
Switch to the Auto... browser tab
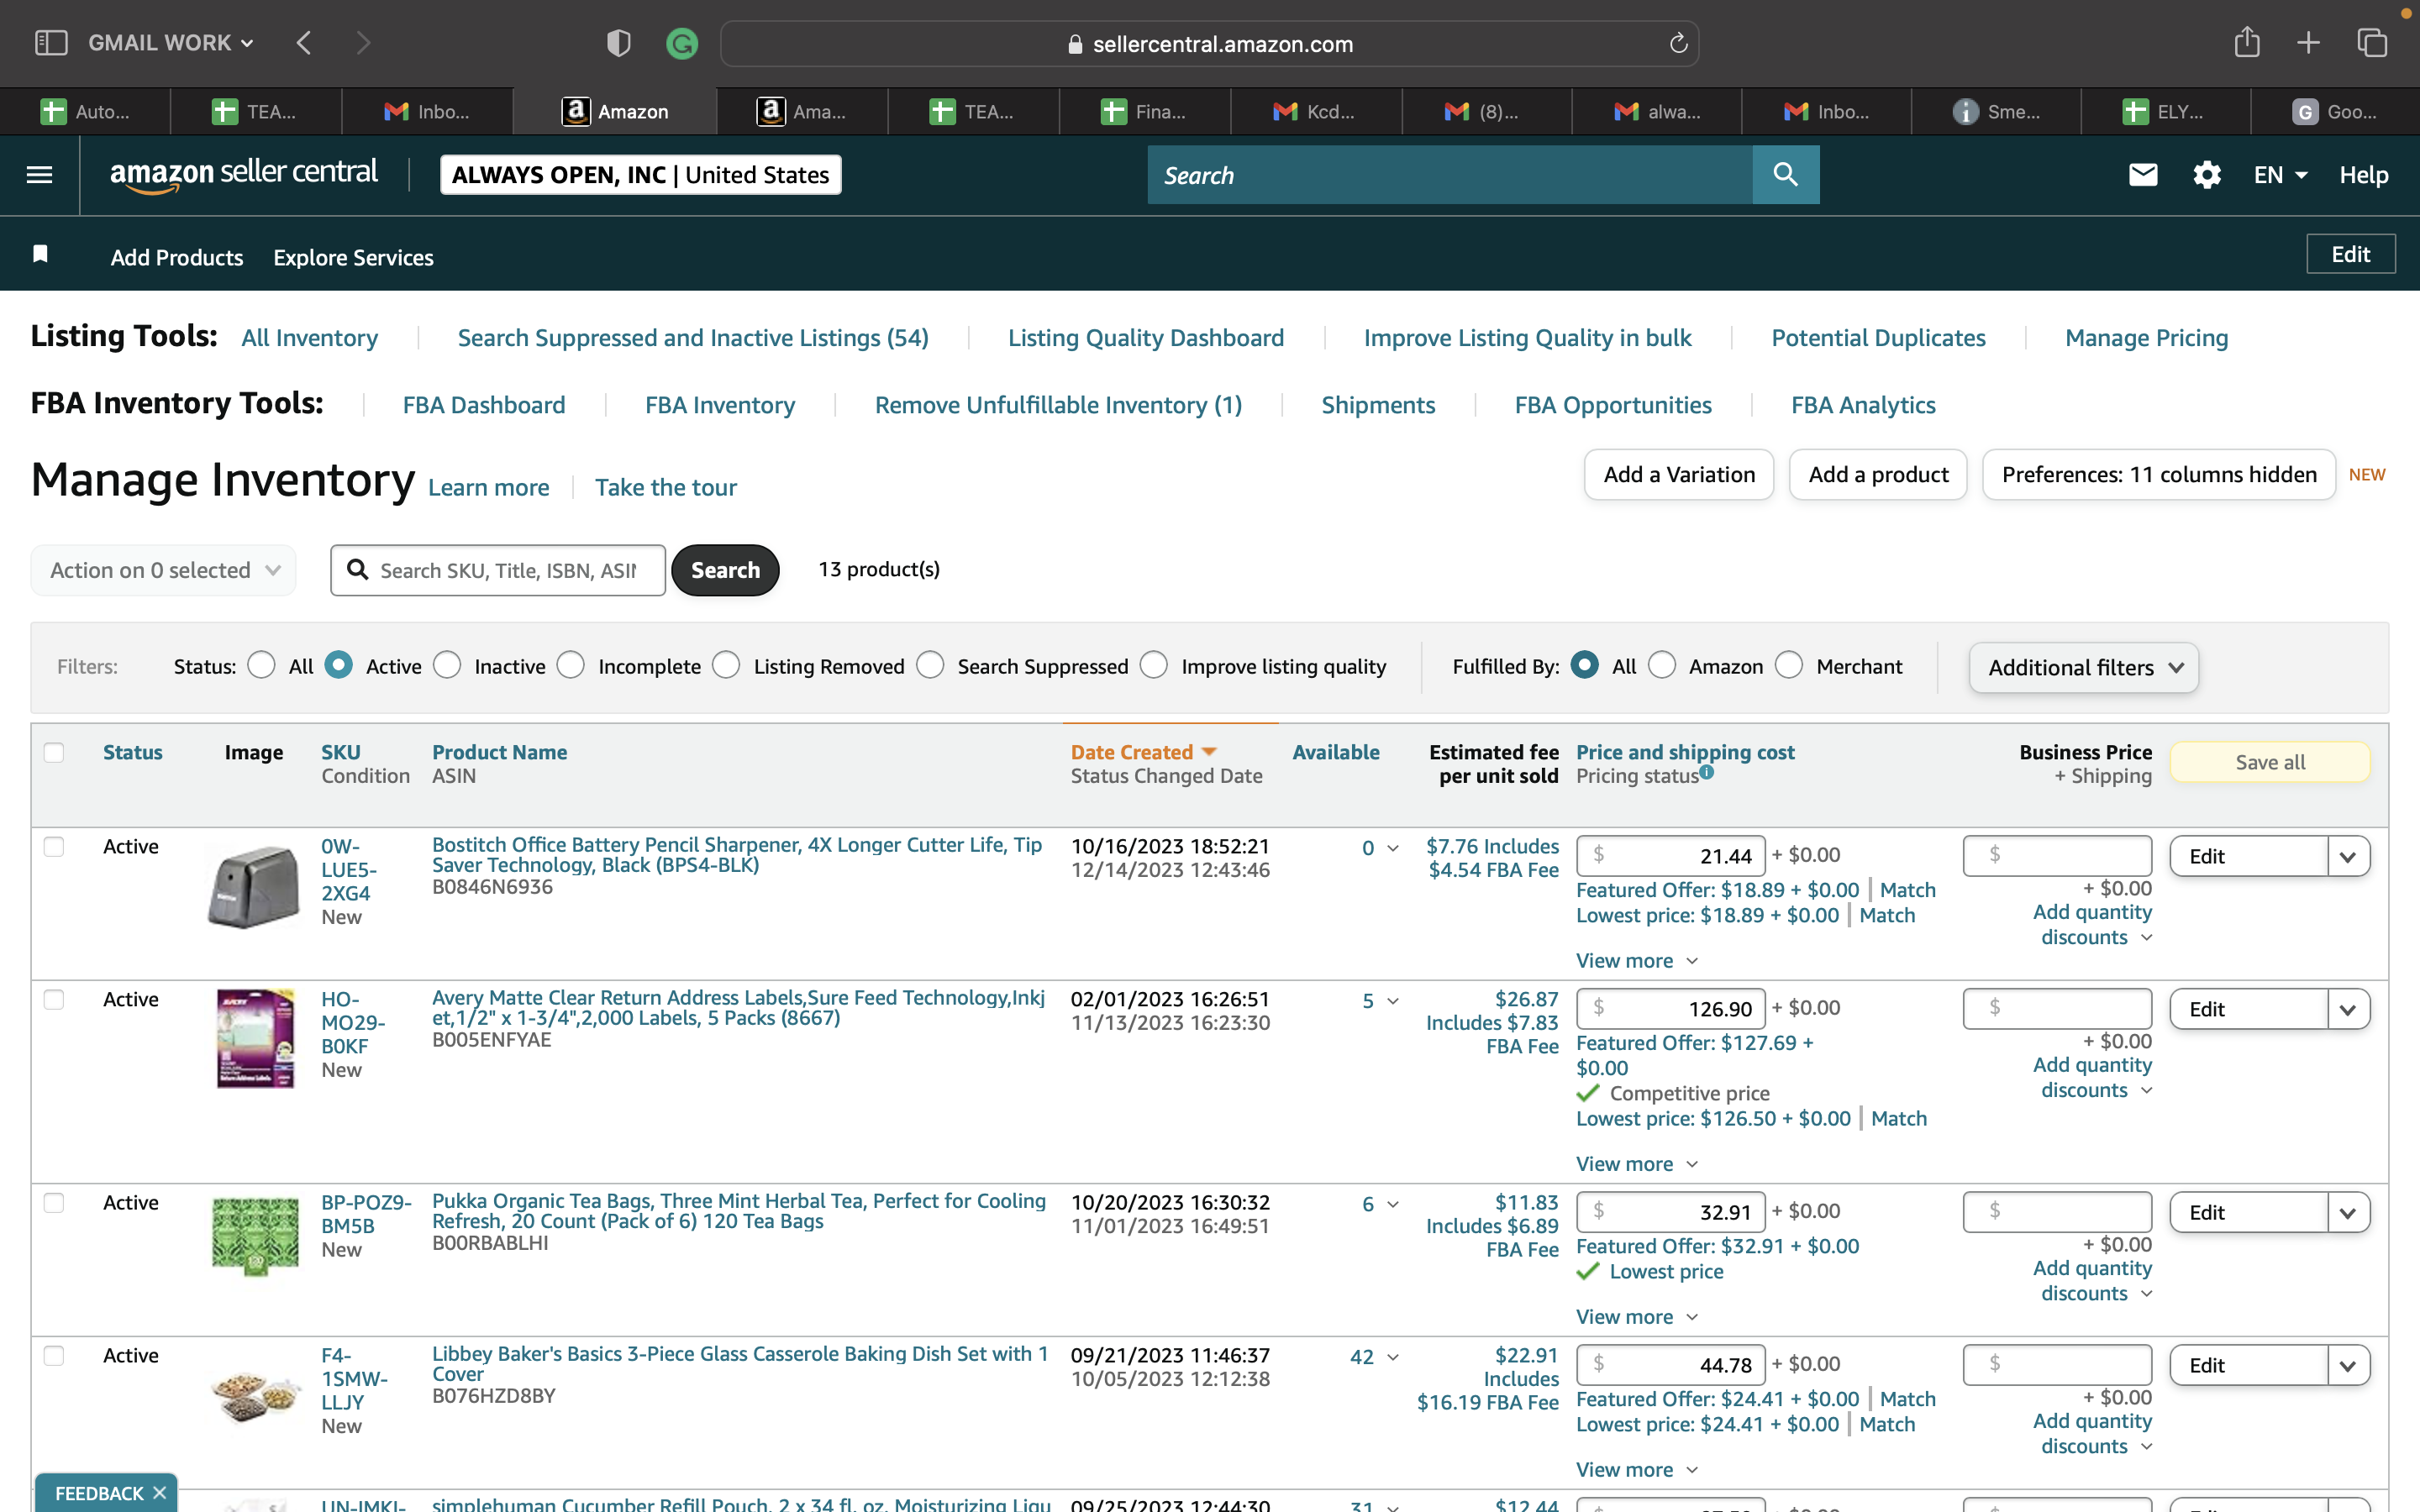(85, 111)
